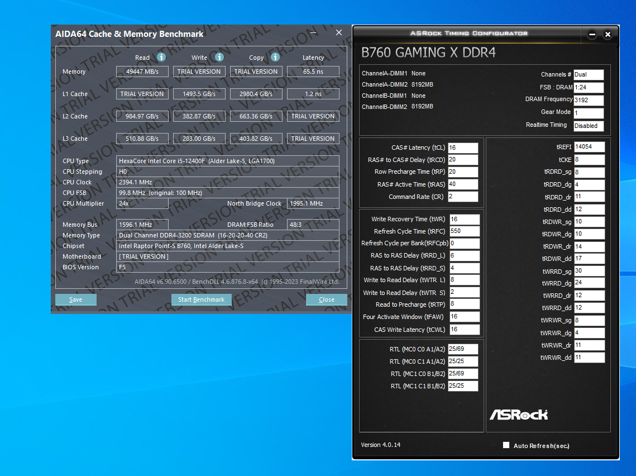The height and width of the screenshot is (476, 636).
Task: Click the Start Benchmark button
Action: [201, 299]
